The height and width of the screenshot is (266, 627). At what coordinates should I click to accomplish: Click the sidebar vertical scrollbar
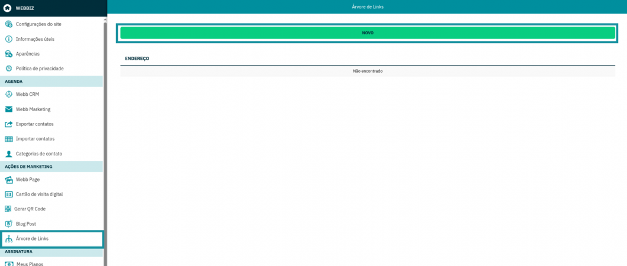[105, 142]
